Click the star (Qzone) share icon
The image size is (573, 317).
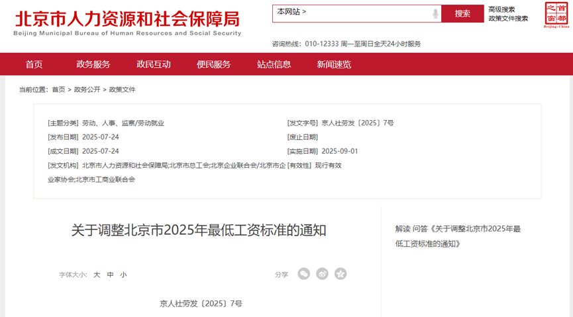coord(340,274)
